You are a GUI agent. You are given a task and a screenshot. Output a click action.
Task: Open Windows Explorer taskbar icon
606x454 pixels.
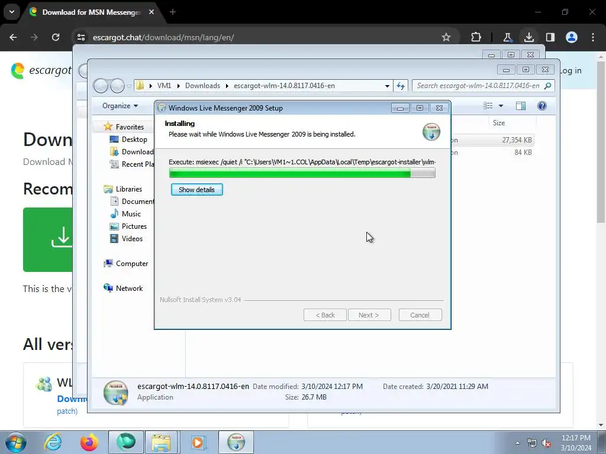tap(161, 442)
